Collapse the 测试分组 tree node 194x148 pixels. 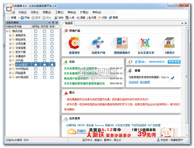(x=7, y=31)
